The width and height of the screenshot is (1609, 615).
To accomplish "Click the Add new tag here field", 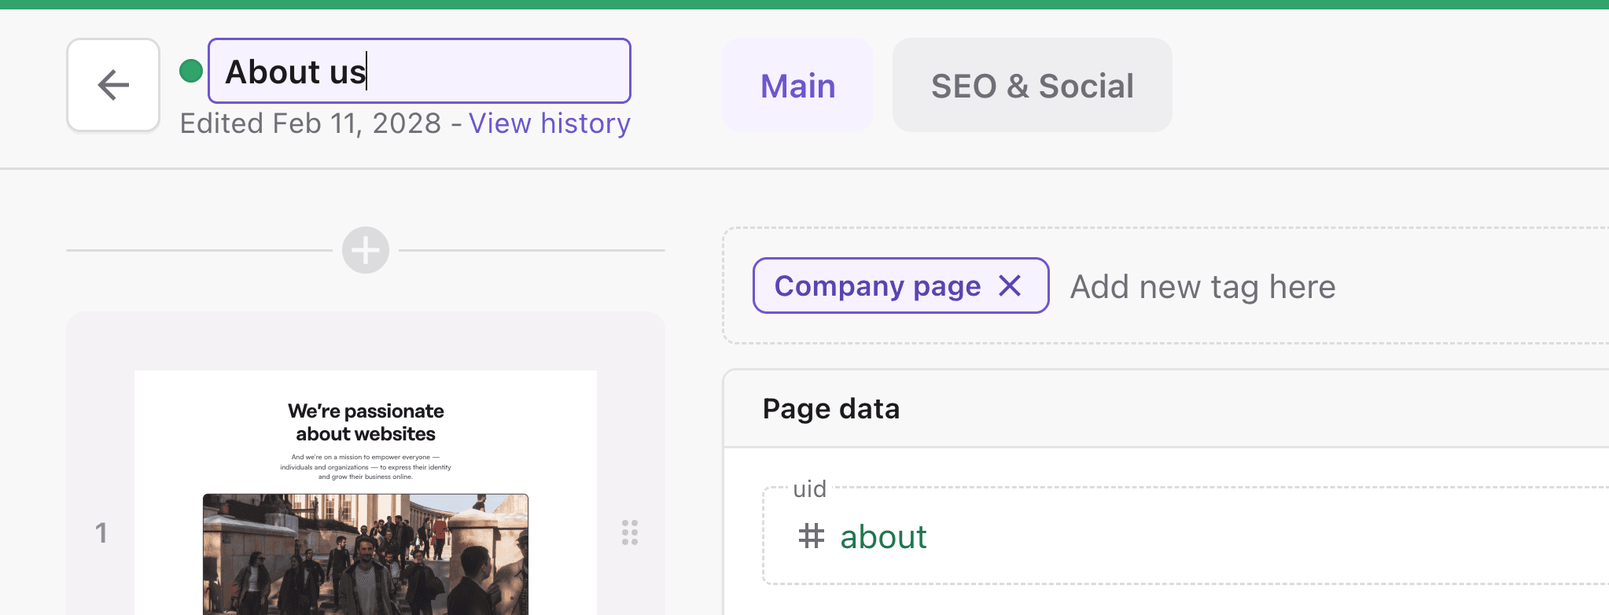I will [1202, 286].
